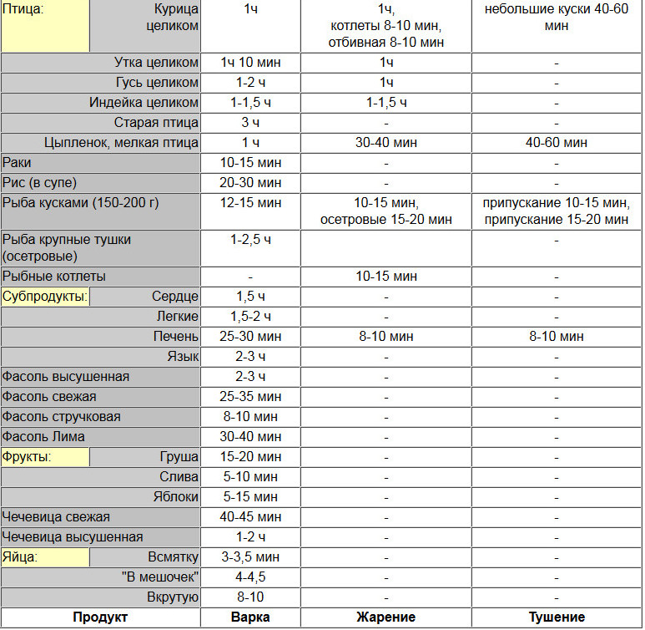The width and height of the screenshot is (645, 630).
Task: Click the 'Старая птица' cell
Action: coord(100,123)
